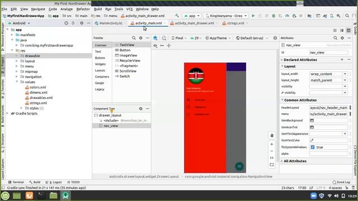Run the app with the green play button

point(253,16)
